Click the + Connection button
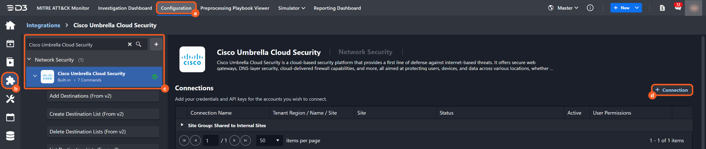Screen dimensions: 706x149 coord(672,90)
